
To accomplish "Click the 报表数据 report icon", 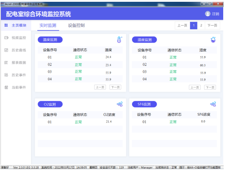I will pyautogui.click(x=6, y=62).
